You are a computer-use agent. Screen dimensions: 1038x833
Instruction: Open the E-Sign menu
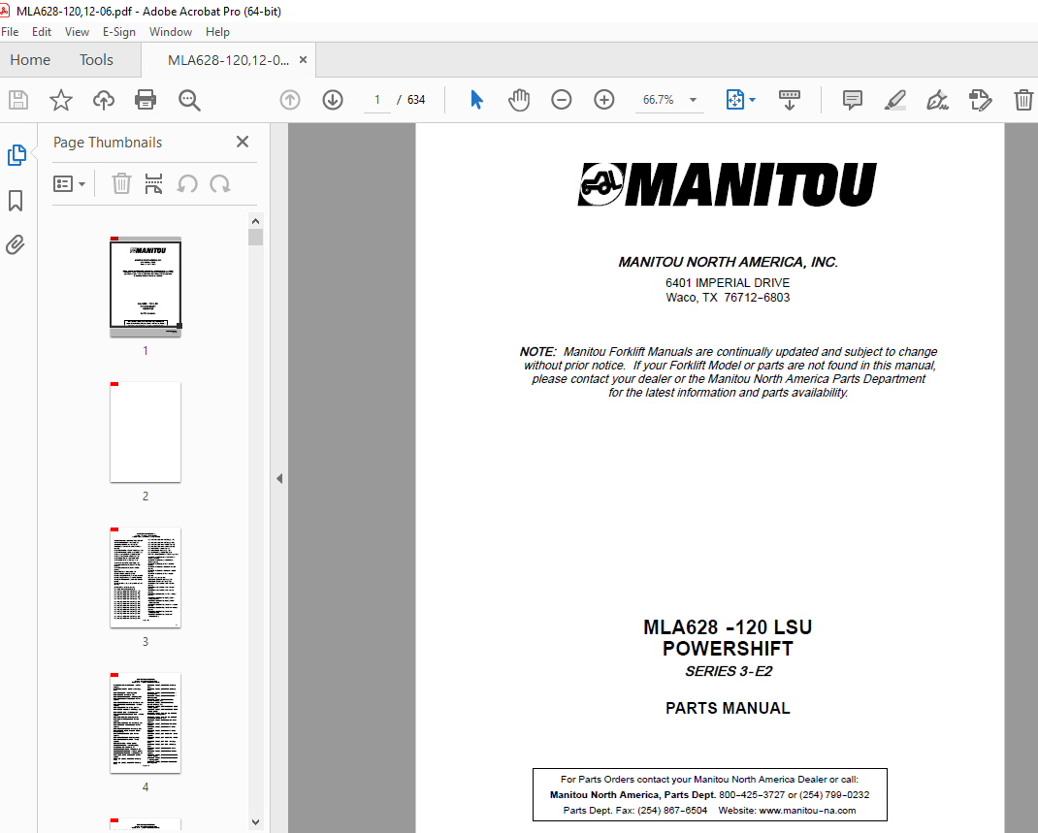[119, 32]
